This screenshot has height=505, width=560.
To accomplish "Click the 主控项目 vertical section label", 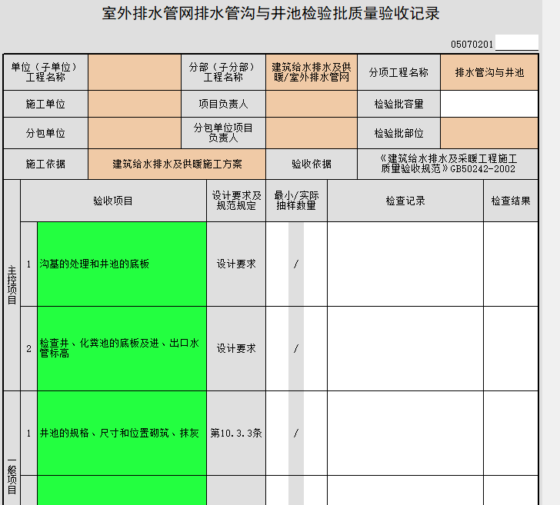I will 12,285.
